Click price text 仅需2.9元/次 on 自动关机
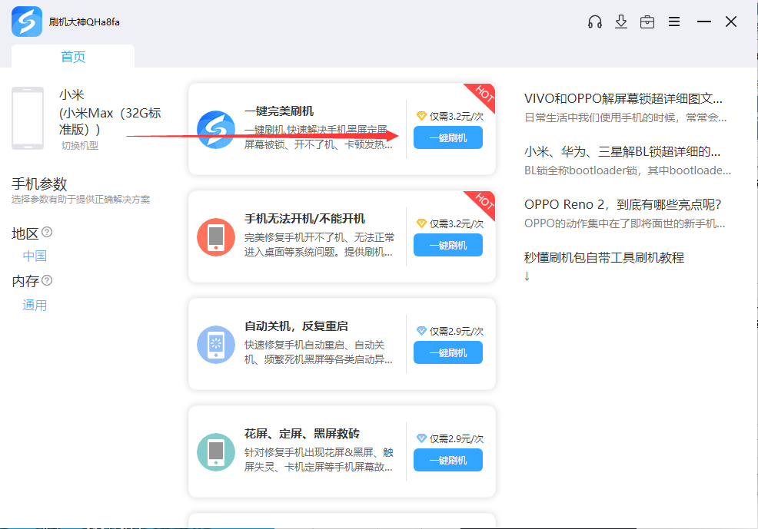The height and width of the screenshot is (529, 758). 457,332
